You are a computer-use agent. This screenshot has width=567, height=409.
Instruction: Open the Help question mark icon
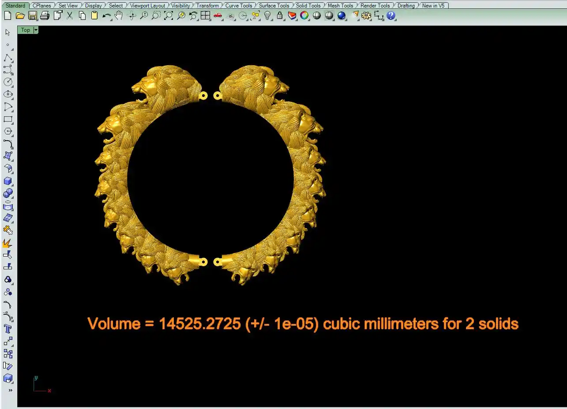pos(391,16)
